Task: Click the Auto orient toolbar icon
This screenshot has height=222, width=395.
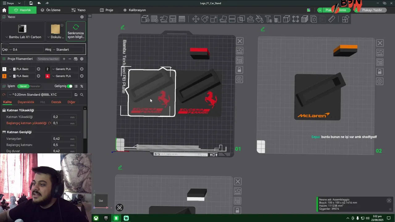Action: click(x=164, y=19)
